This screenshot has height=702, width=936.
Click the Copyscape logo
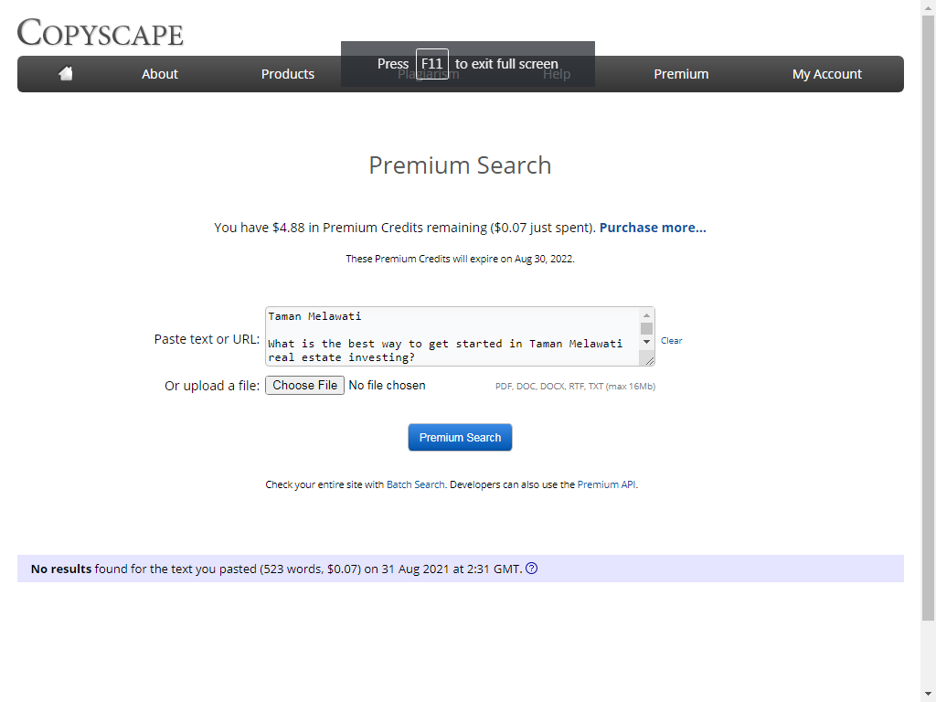click(100, 32)
